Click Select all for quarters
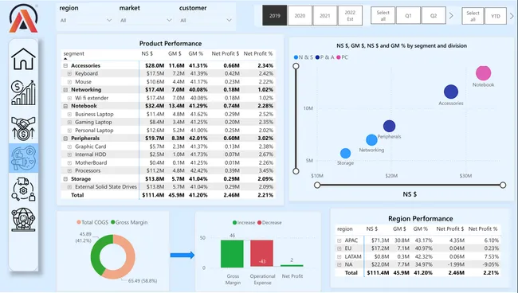This screenshot has width=518, height=293. tap(383, 15)
